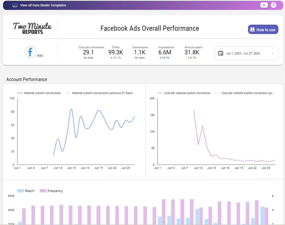Click the presentation chart icon in the banner
Image resolution: width=285 pixels, height=225 pixels.
[x=15, y=5]
